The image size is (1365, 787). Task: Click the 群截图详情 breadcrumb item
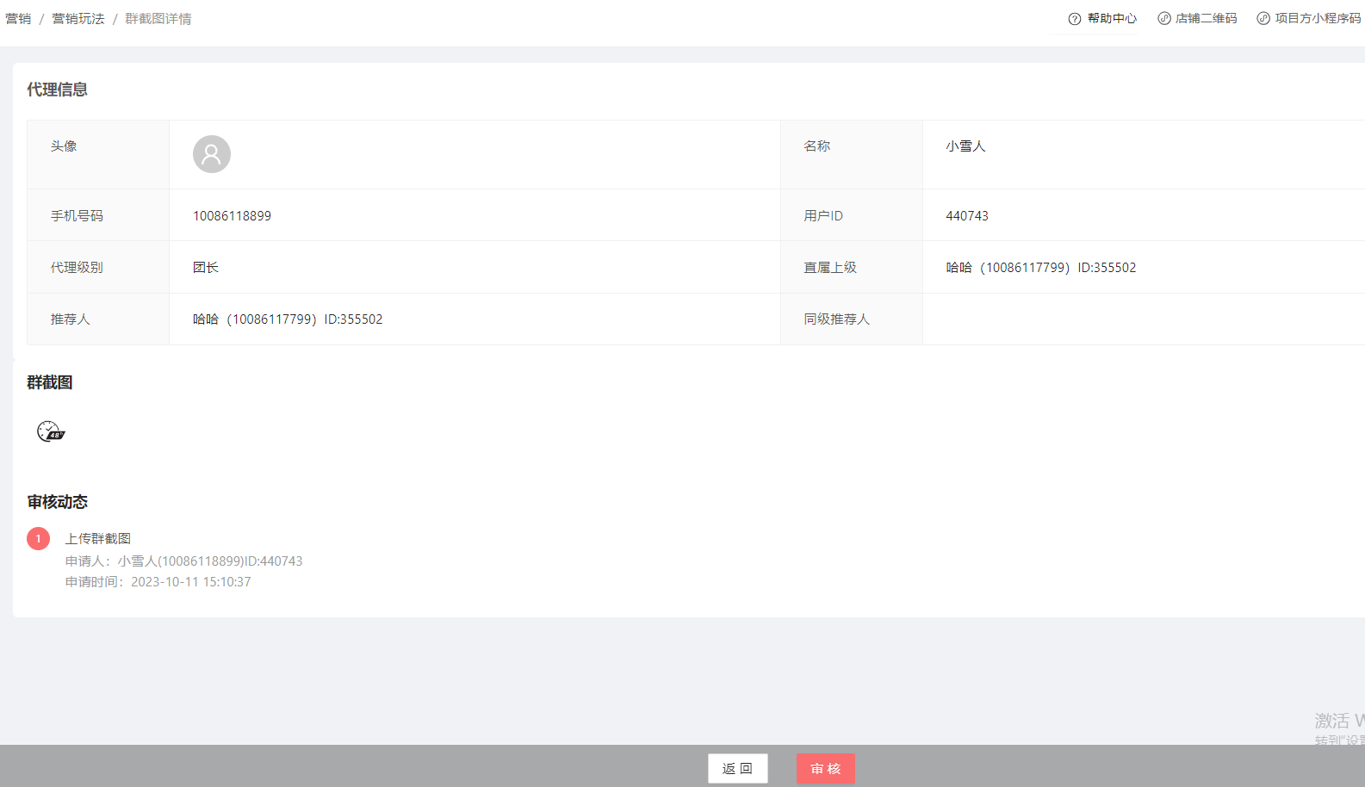158,19
